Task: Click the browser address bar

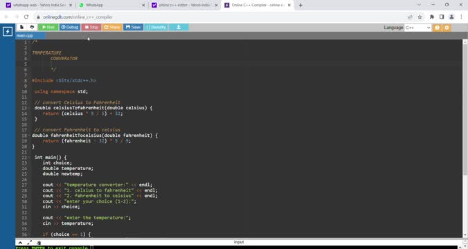Action: click(221, 17)
